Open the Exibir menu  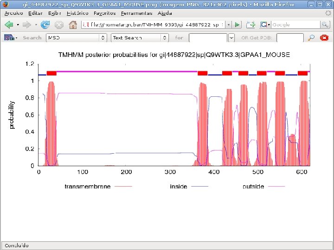click(x=55, y=13)
